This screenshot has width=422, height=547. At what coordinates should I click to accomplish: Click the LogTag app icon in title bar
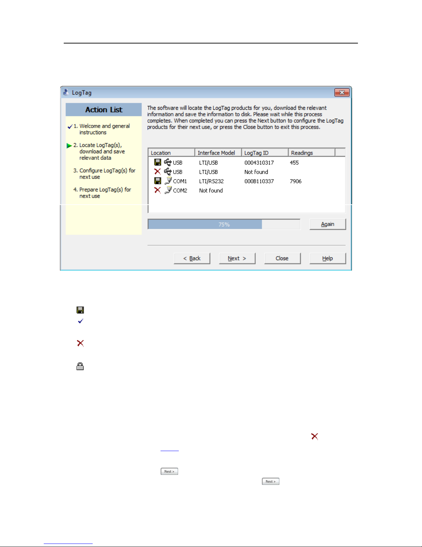pos(66,92)
